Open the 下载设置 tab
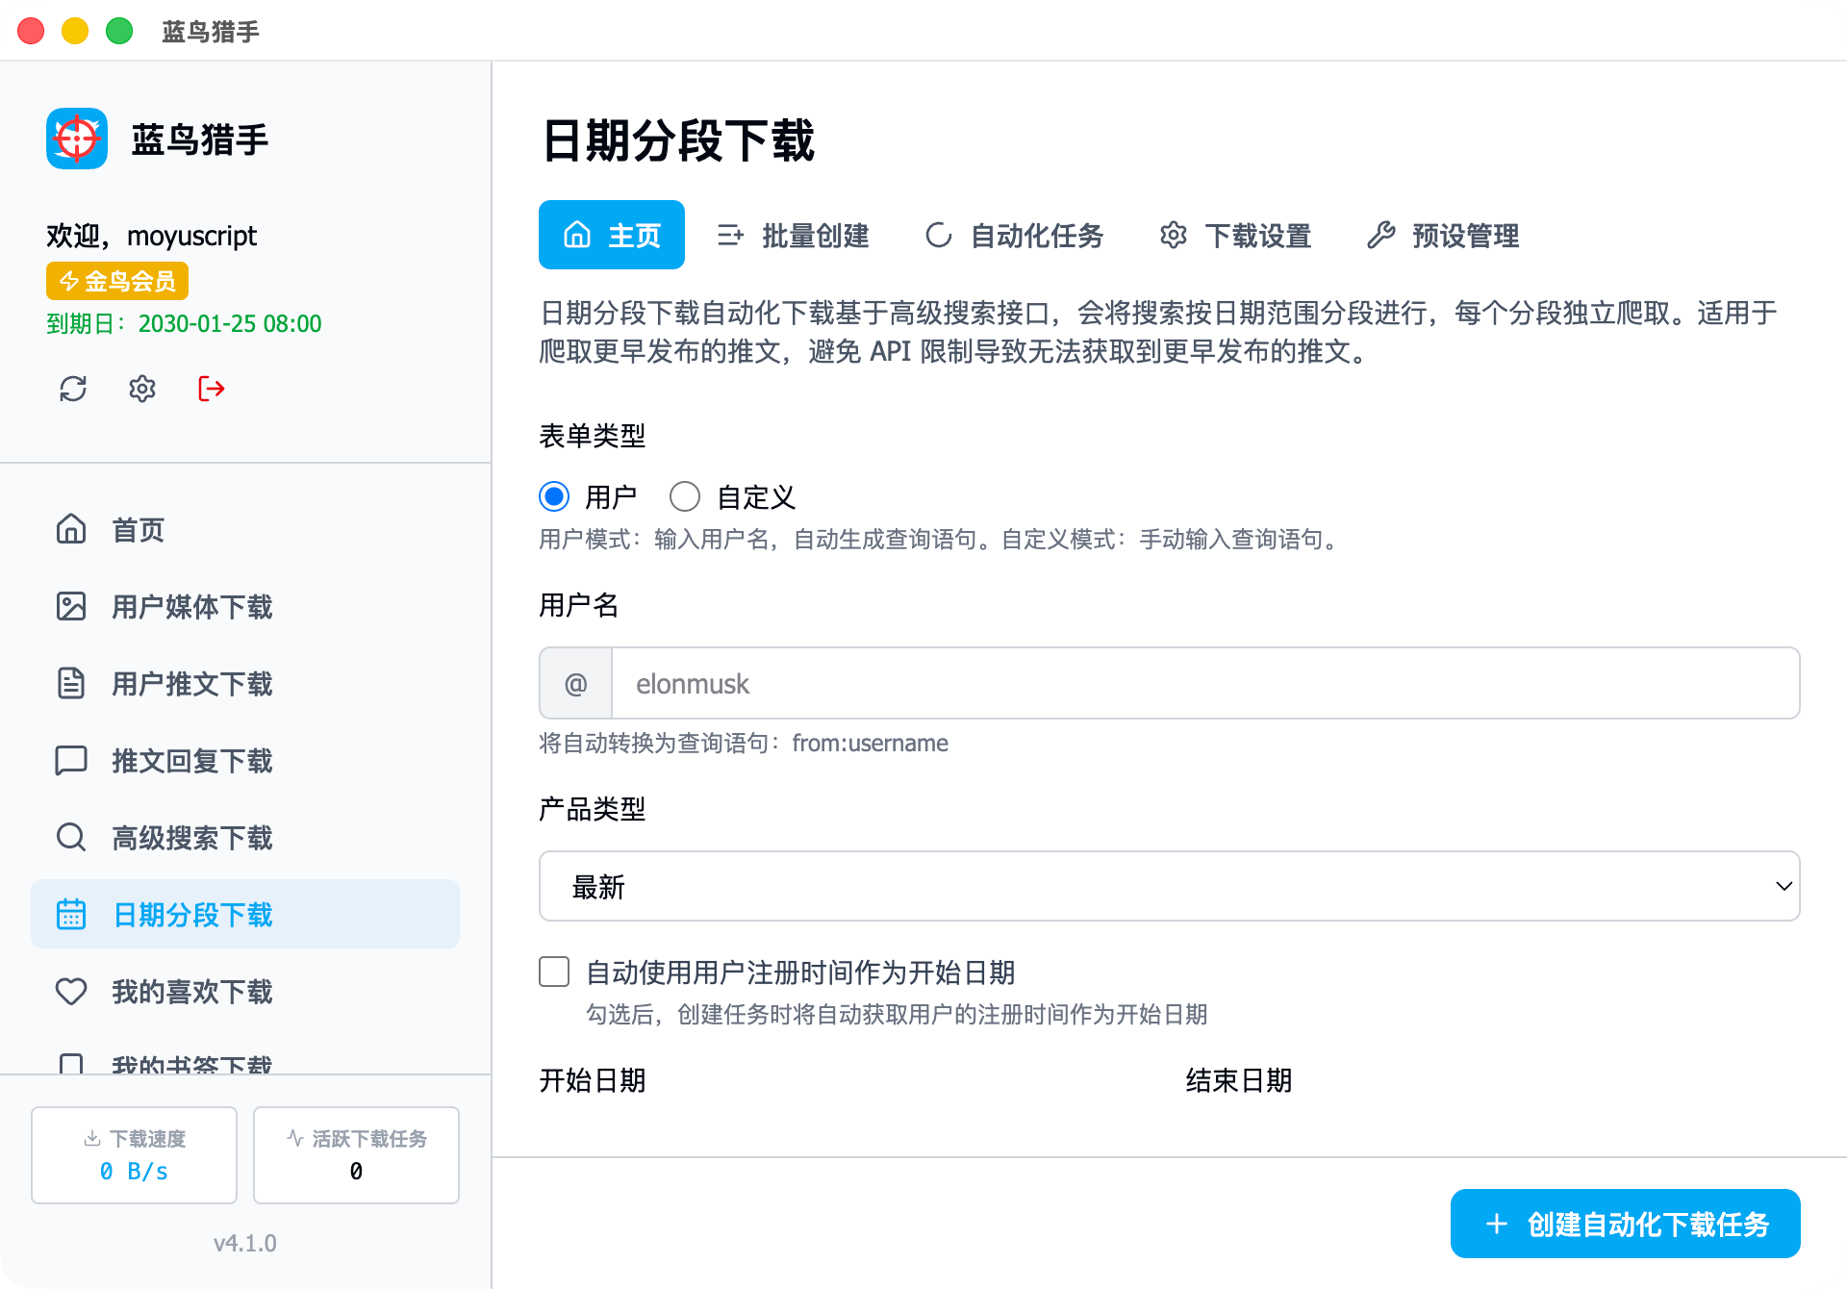The width and height of the screenshot is (1847, 1289). pos(1236,236)
